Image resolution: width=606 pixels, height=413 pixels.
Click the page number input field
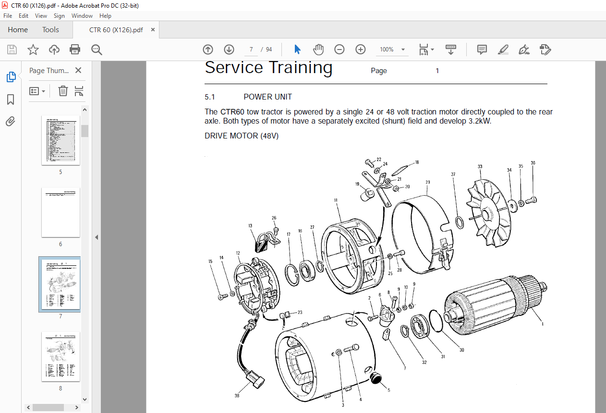click(251, 50)
